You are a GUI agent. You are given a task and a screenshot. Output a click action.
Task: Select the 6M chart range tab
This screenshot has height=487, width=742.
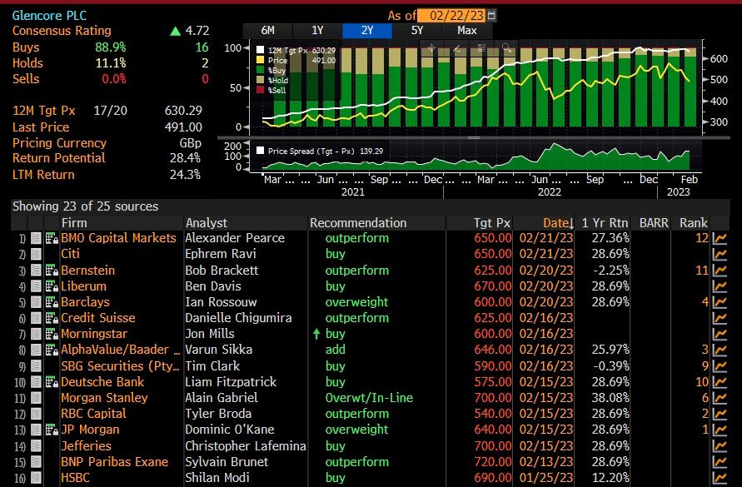tap(268, 31)
